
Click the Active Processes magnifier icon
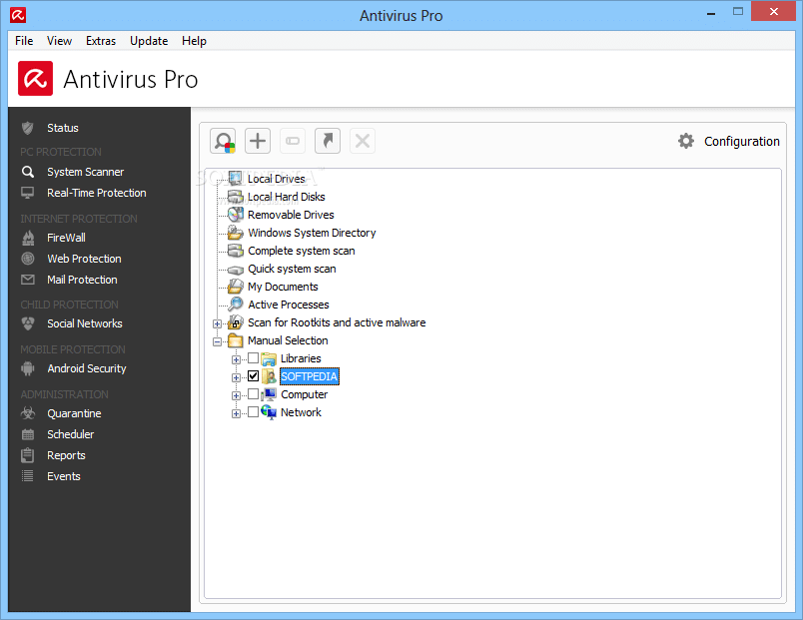pyautogui.click(x=235, y=305)
